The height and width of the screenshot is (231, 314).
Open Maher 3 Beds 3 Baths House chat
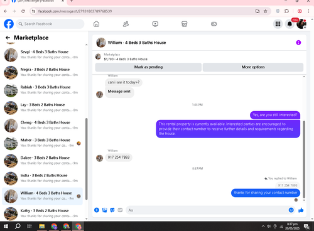42,143
